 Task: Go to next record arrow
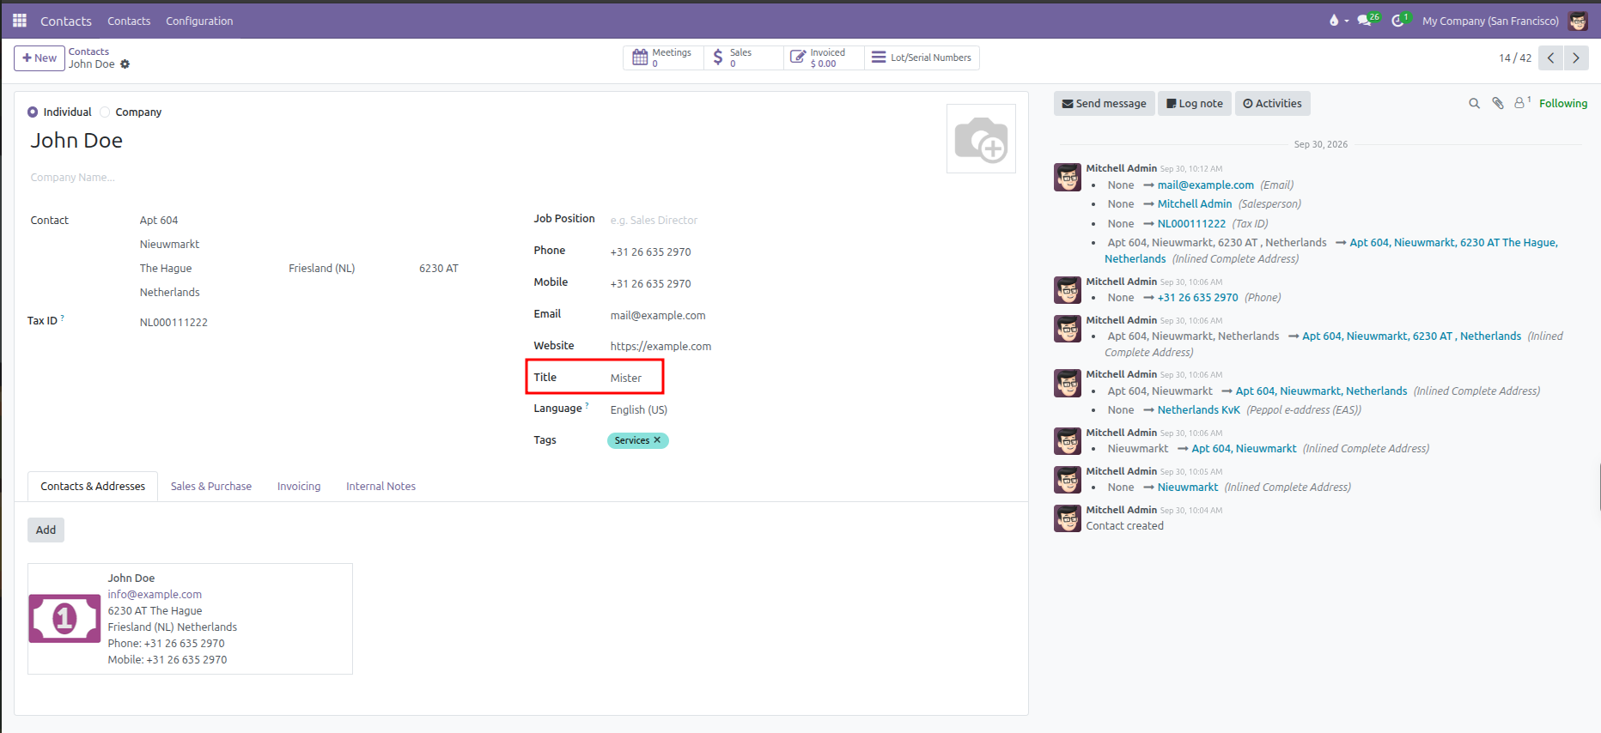coord(1576,58)
